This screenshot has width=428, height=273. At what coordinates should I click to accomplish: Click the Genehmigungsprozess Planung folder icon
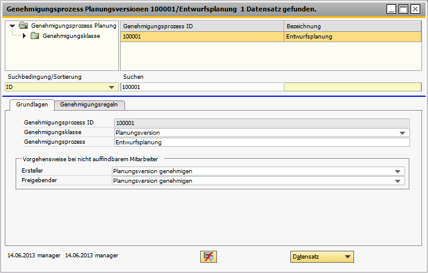coord(23,26)
